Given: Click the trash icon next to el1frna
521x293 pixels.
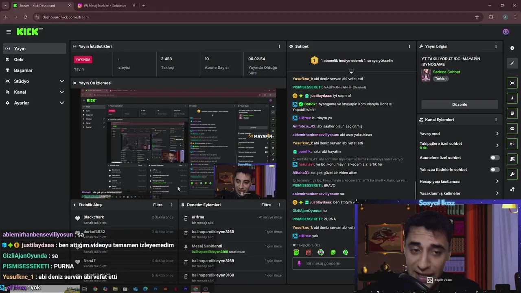Looking at the screenshot, I should coord(186,219).
